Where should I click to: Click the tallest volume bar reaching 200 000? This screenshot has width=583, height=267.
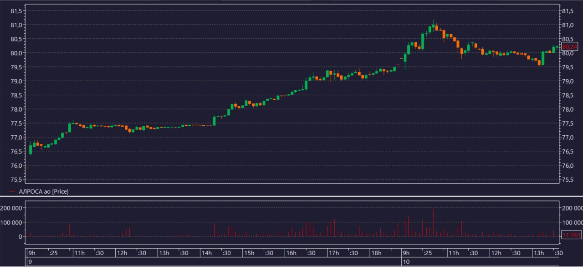(x=433, y=222)
